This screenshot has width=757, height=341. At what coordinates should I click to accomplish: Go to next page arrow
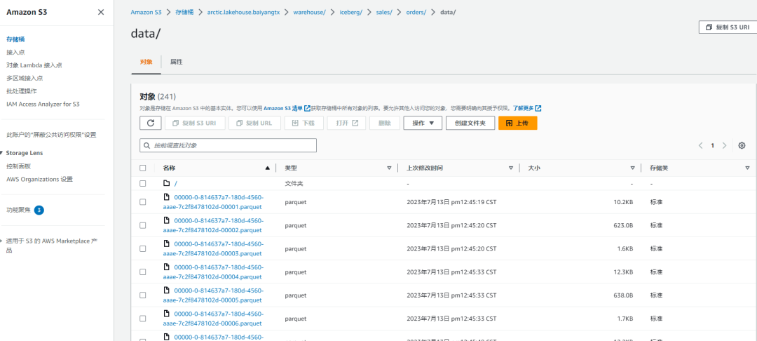724,145
